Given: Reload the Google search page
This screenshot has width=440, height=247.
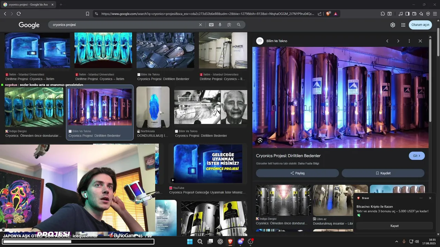Looking at the screenshot, I should 19,14.
